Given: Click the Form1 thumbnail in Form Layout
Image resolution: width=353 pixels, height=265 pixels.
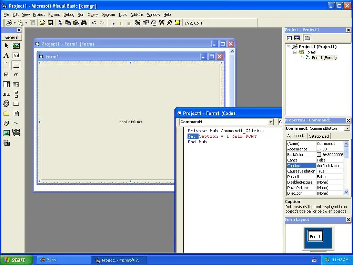Looking at the screenshot, I should (315, 236).
